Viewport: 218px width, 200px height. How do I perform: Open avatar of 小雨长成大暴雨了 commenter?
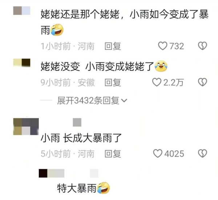tap(26, 127)
